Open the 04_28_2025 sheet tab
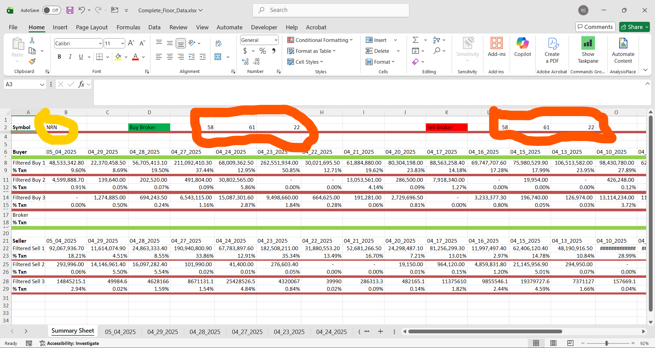Viewport: 655px width, 348px height. click(x=205, y=331)
